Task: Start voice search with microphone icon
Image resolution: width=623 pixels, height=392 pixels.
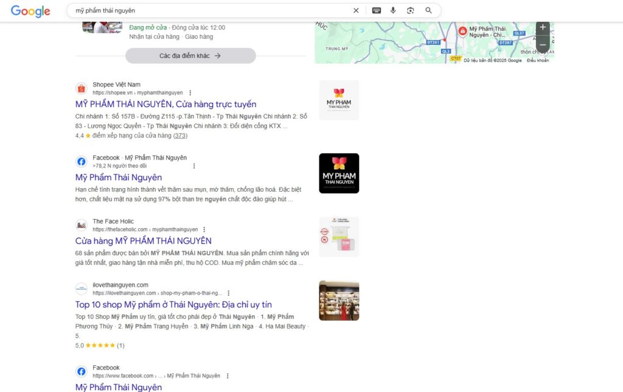Action: [393, 10]
